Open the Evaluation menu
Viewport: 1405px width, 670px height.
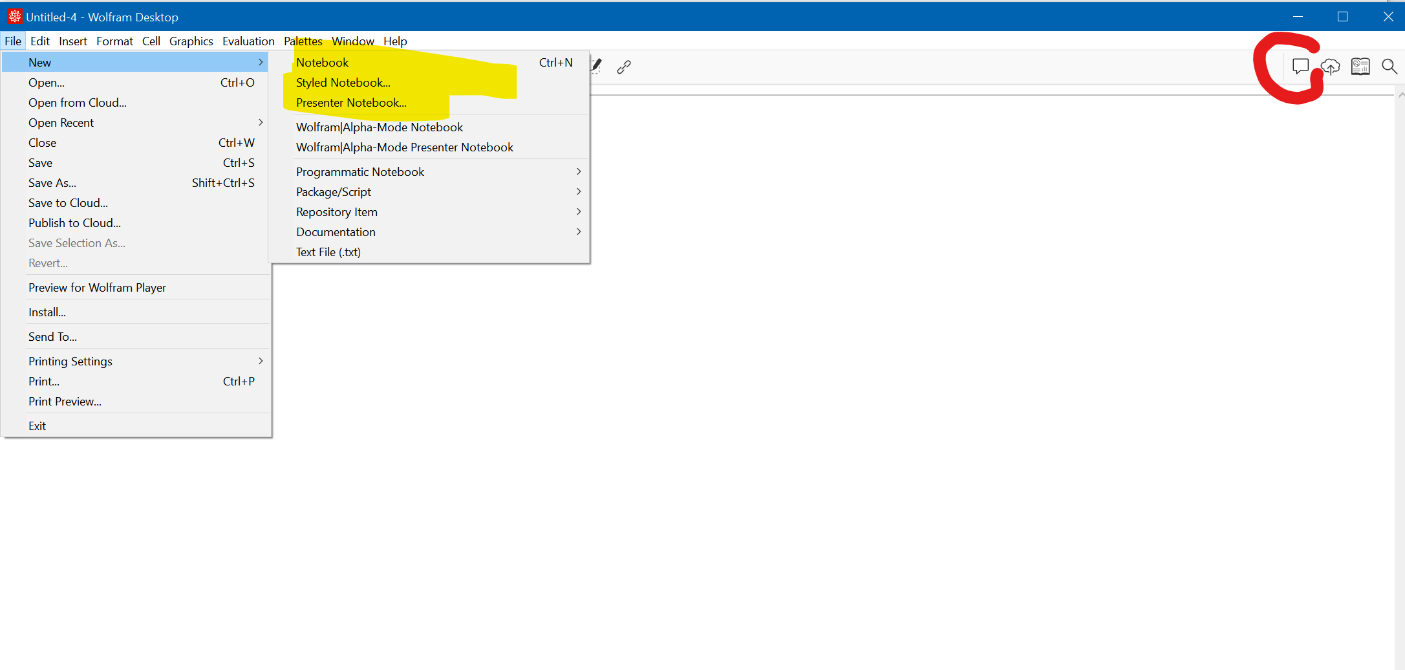(248, 41)
